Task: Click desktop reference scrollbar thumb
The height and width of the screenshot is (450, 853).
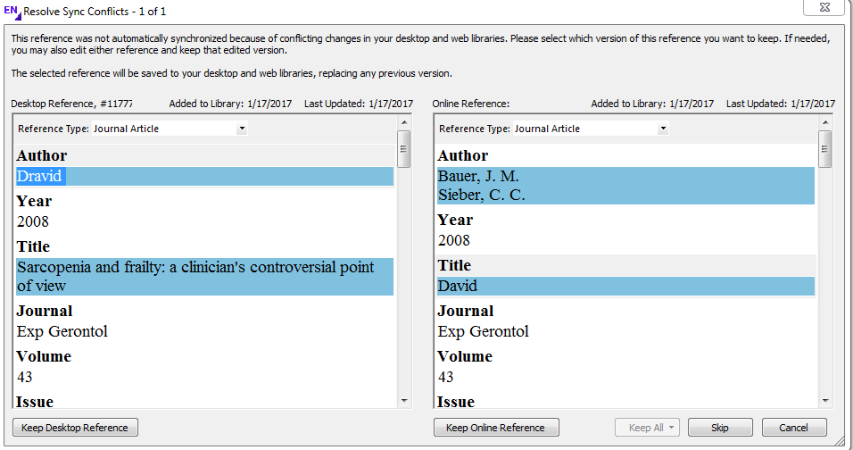Action: click(404, 149)
